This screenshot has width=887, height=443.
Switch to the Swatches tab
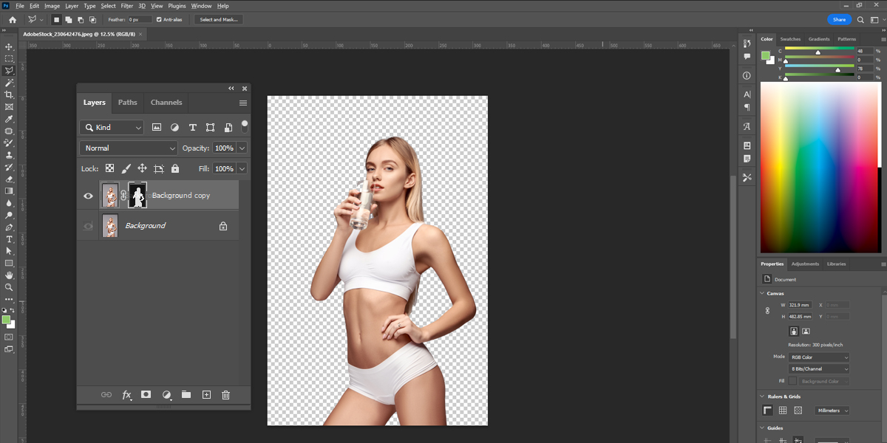790,39
